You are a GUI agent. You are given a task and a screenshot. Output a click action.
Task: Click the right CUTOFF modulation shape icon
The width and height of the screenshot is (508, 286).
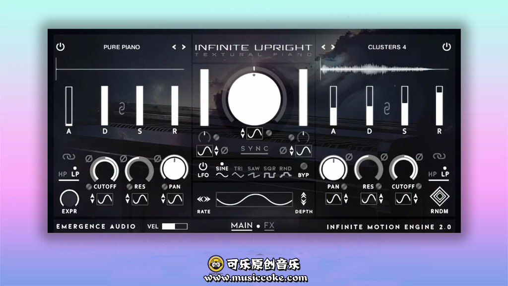pyautogui.click(x=403, y=199)
